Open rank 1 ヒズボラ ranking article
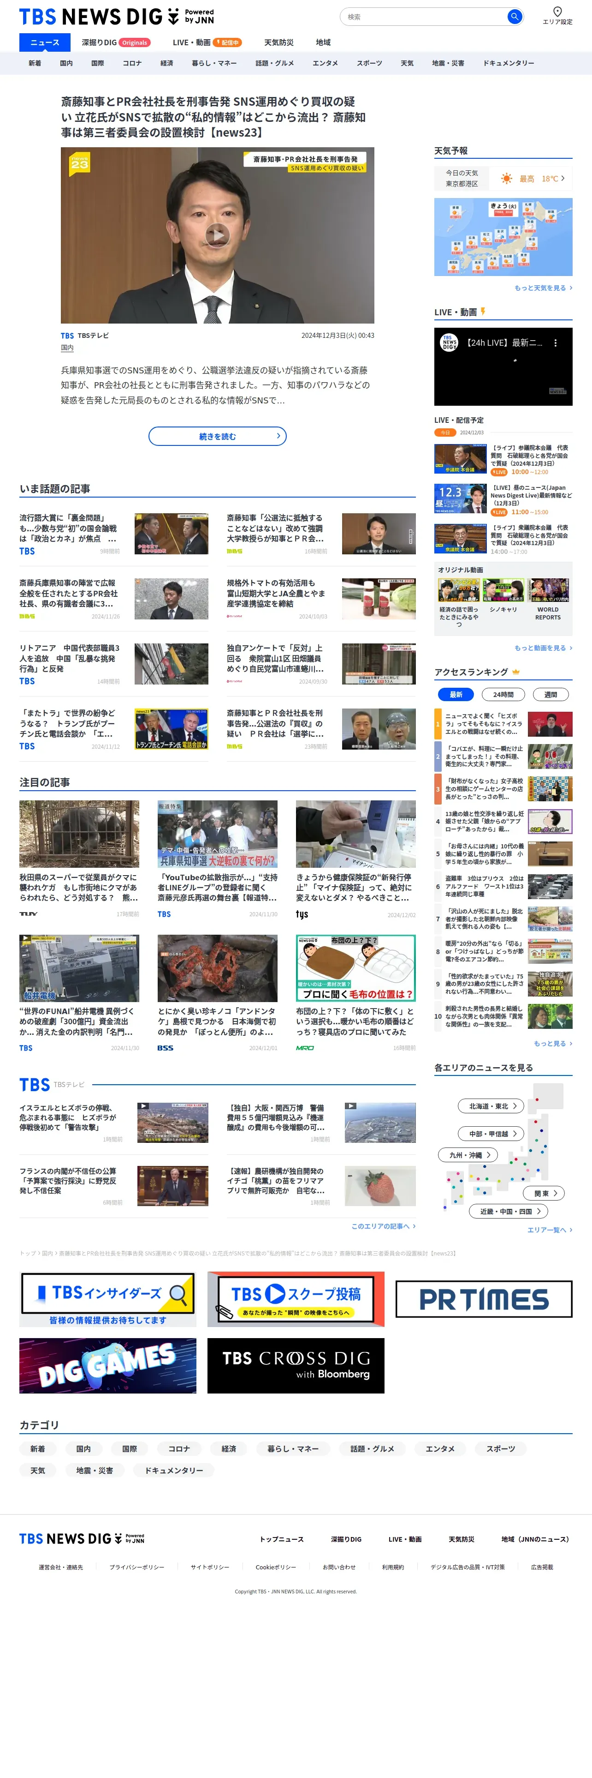Image resolution: width=592 pixels, height=1778 pixels. point(503,724)
